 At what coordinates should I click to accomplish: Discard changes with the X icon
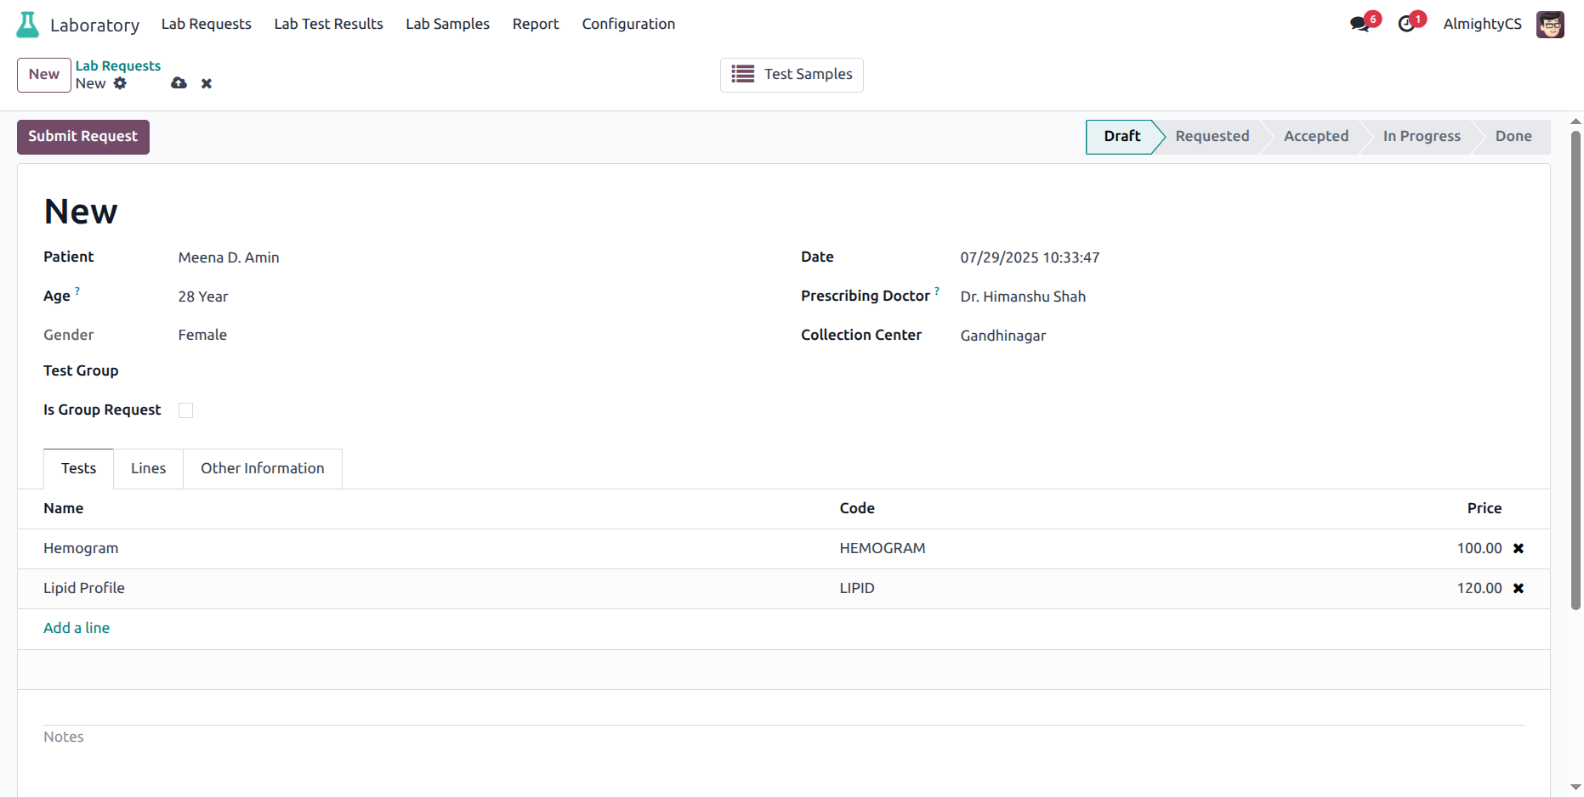coord(207,83)
